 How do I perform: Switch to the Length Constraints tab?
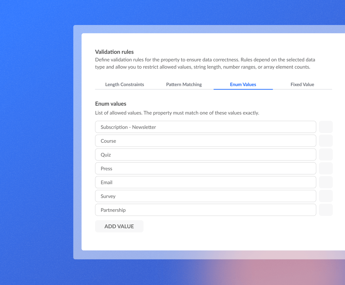[125, 84]
